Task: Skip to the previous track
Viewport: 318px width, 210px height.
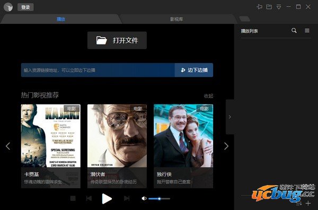Action: pos(89,198)
